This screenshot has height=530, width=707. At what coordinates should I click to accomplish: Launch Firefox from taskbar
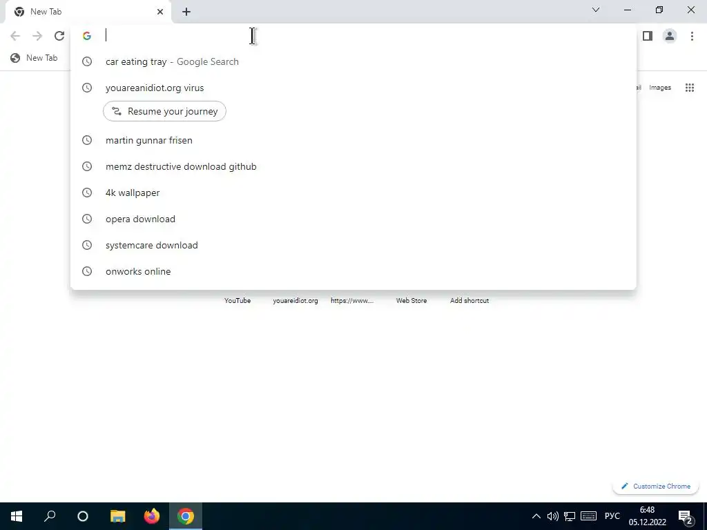[151, 516]
